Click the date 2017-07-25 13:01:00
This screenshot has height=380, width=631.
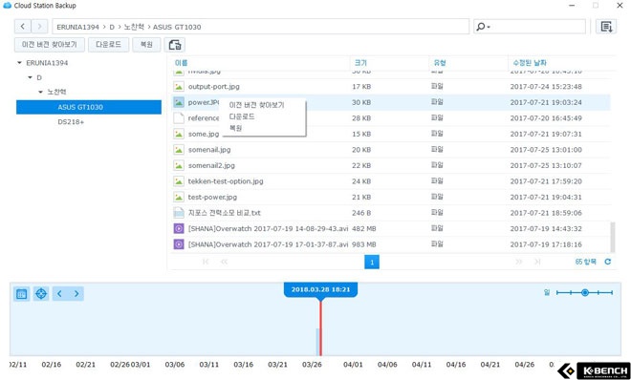[546, 150]
